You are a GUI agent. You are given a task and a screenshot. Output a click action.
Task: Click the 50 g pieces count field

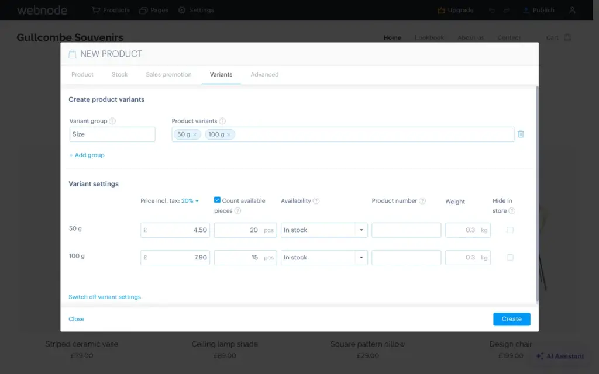click(245, 230)
